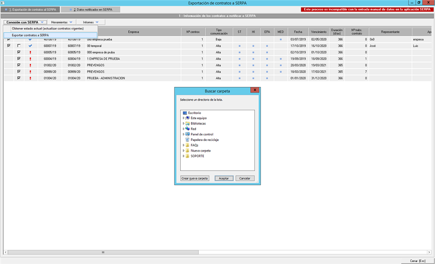Select the Bibliotecas folder icon
This screenshot has width=435, height=264.
[x=188, y=124]
